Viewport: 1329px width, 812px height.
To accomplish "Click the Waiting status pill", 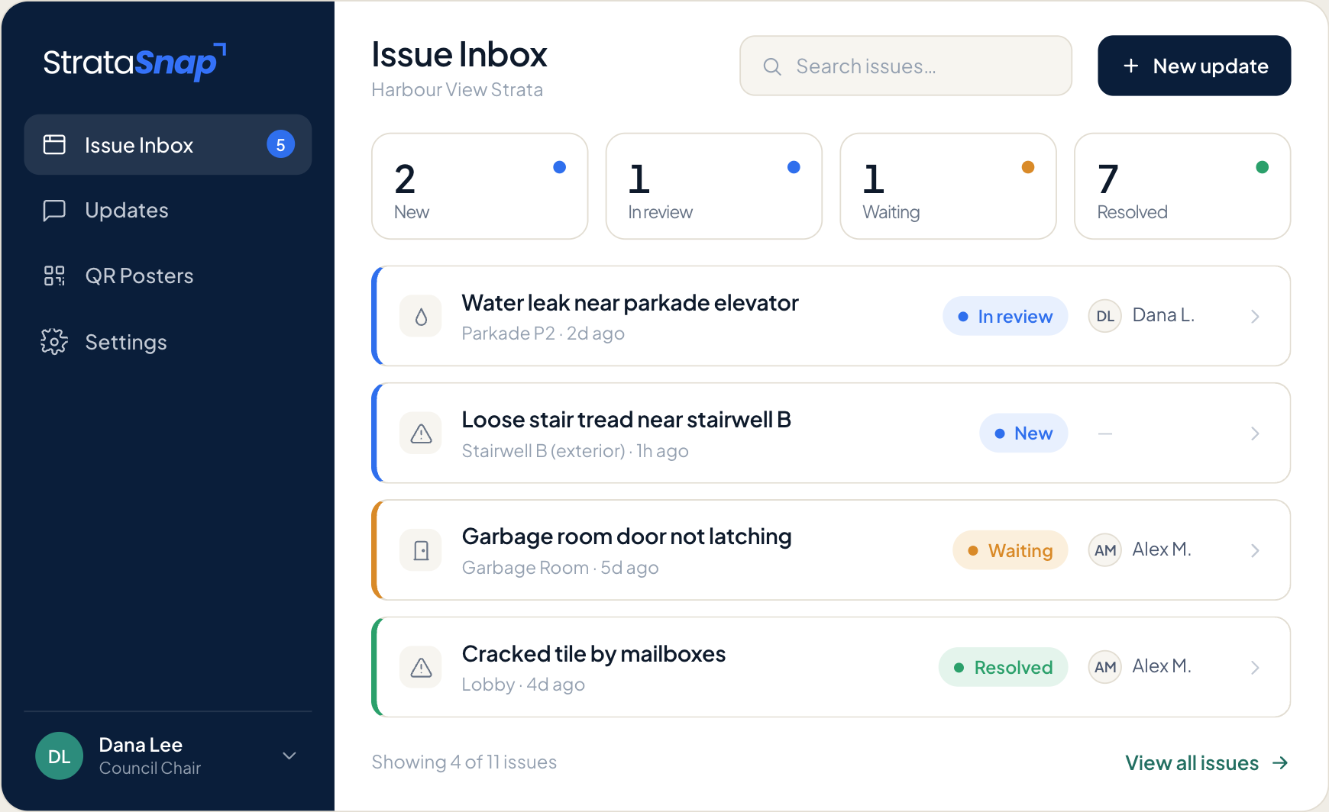I will [x=1010, y=550].
